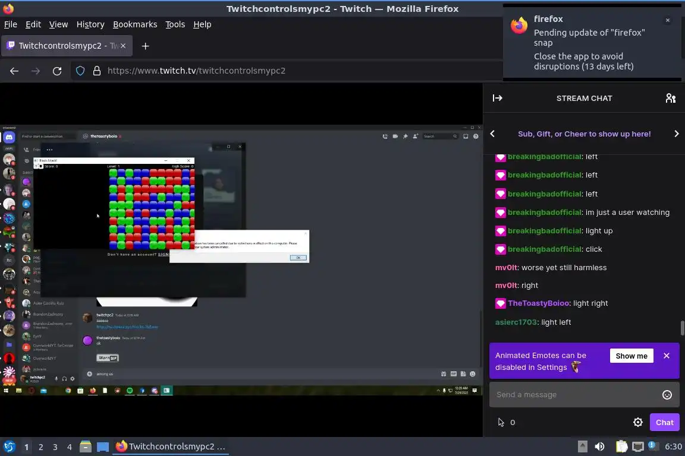Screen dimensions: 685x456
Task: Click 'worse yet still harmless' chat message
Action: 564,268
